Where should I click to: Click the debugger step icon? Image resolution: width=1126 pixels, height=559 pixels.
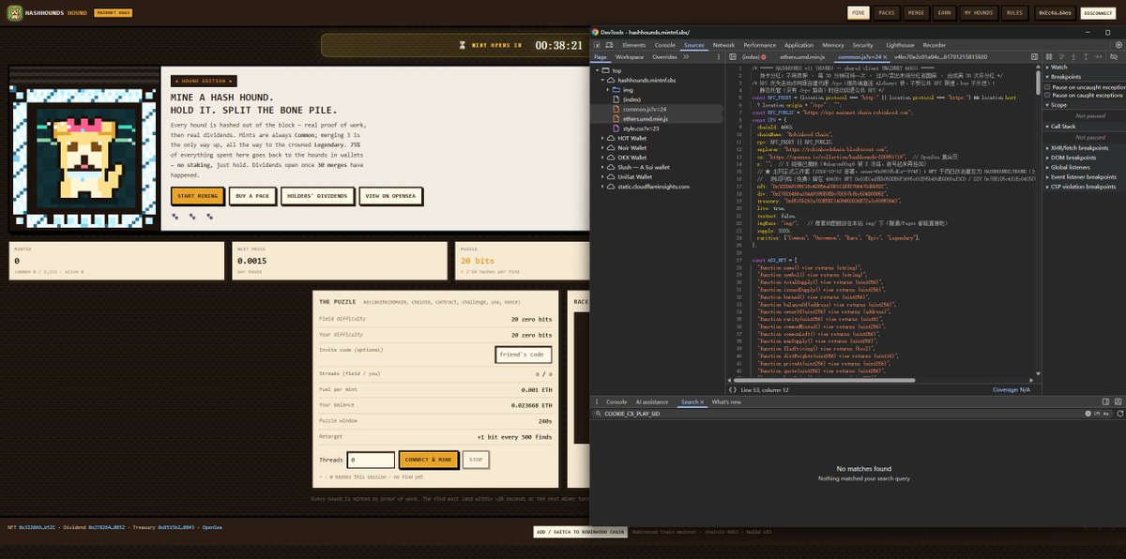coord(1098,57)
